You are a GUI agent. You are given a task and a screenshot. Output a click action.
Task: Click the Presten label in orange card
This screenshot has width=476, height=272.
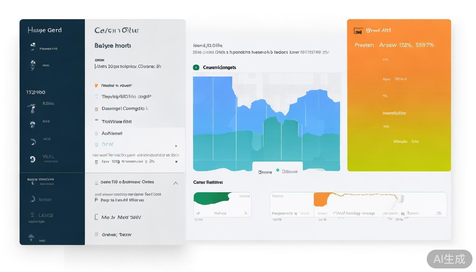pos(364,45)
